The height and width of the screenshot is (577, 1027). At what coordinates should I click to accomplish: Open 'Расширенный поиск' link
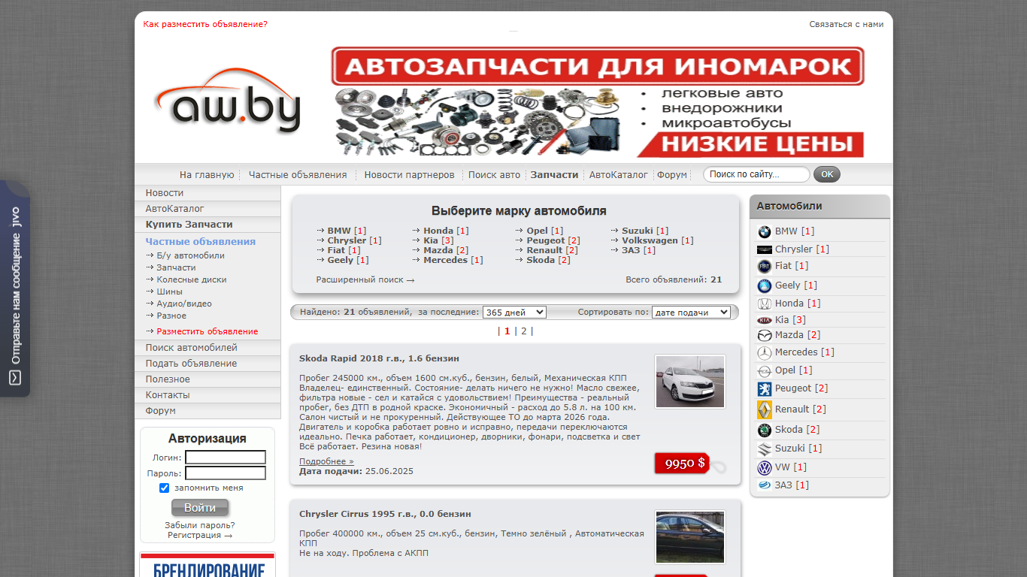pyautogui.click(x=365, y=280)
